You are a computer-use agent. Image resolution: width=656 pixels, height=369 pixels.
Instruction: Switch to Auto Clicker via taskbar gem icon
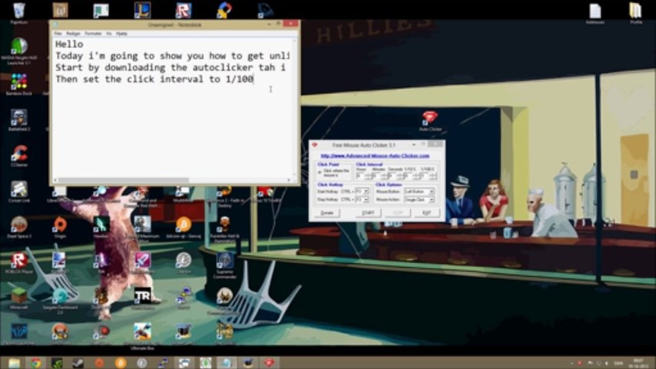pos(269,363)
